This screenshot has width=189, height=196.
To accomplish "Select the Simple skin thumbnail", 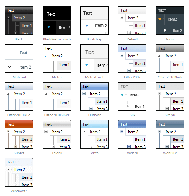I will coord(170,96).
